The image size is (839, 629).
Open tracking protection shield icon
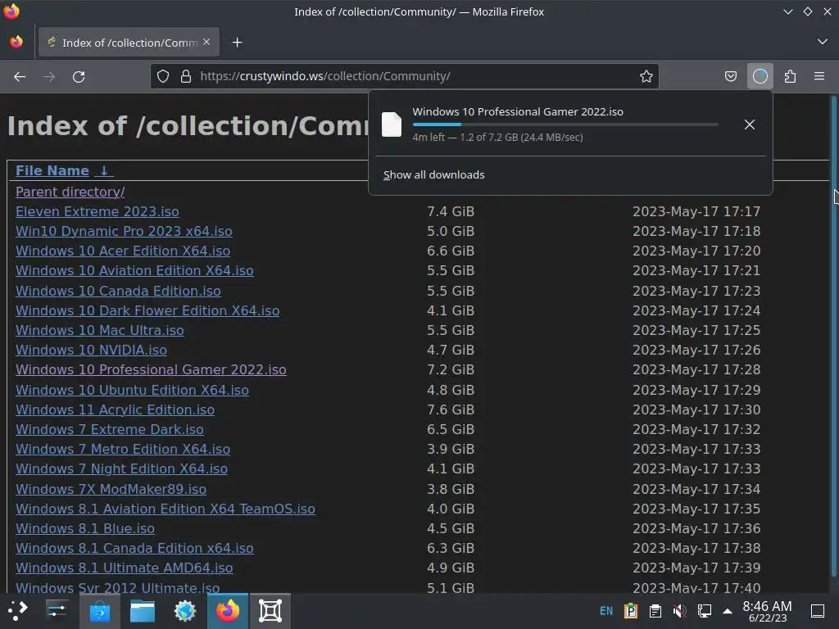click(x=163, y=76)
